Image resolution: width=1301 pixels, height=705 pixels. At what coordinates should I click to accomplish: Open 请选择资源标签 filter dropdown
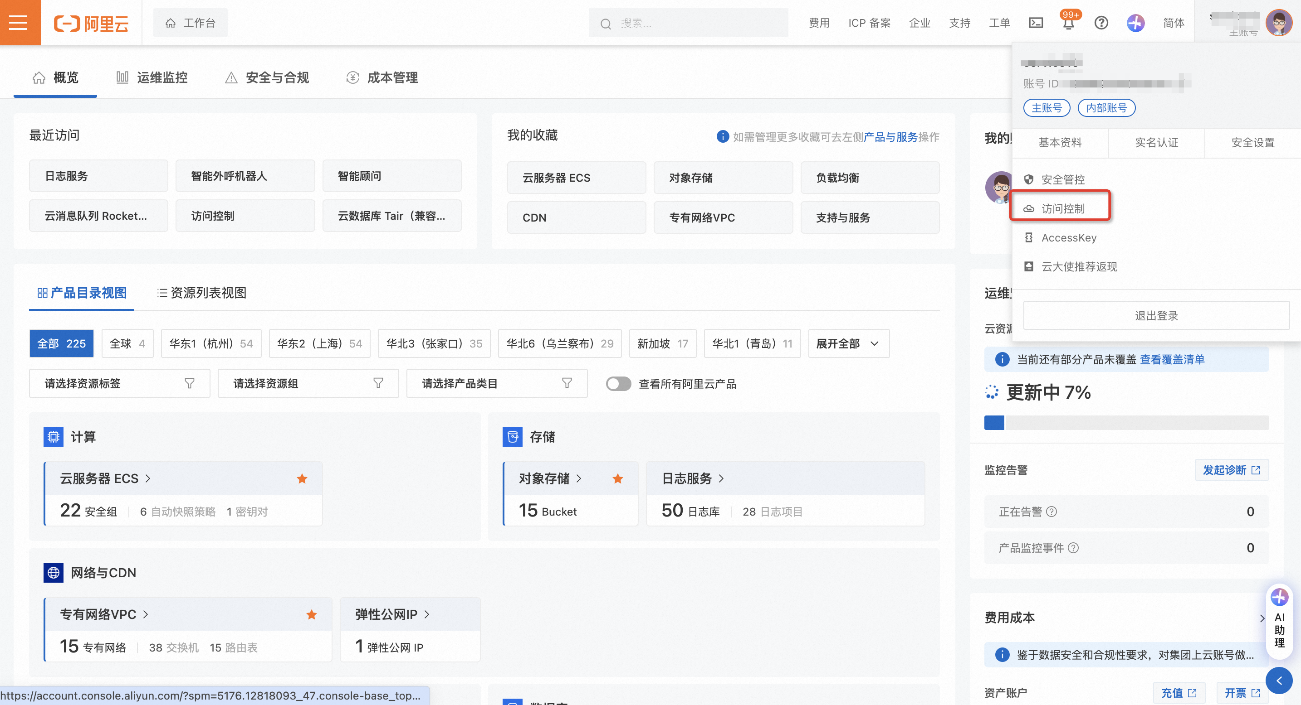point(119,383)
